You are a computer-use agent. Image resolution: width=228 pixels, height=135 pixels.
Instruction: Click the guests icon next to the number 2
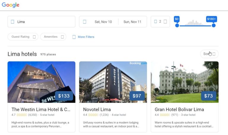pos(156,22)
